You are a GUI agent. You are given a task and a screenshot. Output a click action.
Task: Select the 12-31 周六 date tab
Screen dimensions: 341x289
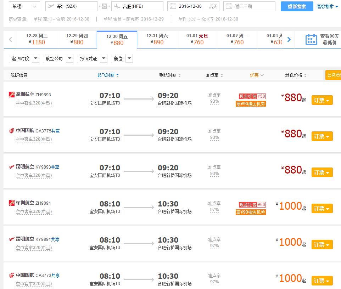point(157,39)
